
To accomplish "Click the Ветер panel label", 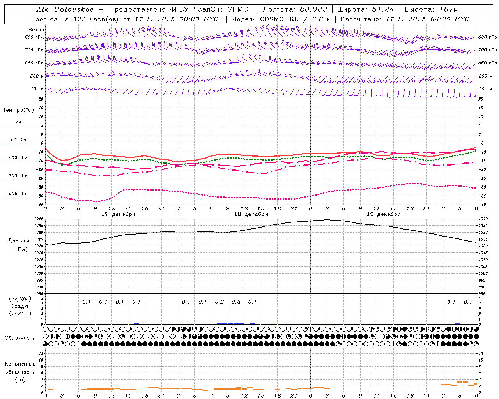I will (36, 30).
